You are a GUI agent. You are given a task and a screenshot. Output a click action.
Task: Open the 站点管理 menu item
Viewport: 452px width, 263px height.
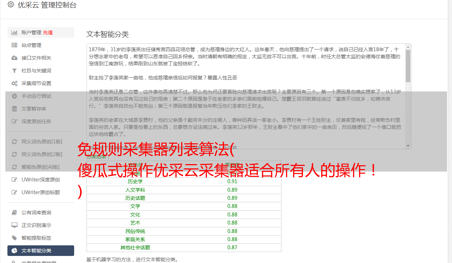click(41, 45)
